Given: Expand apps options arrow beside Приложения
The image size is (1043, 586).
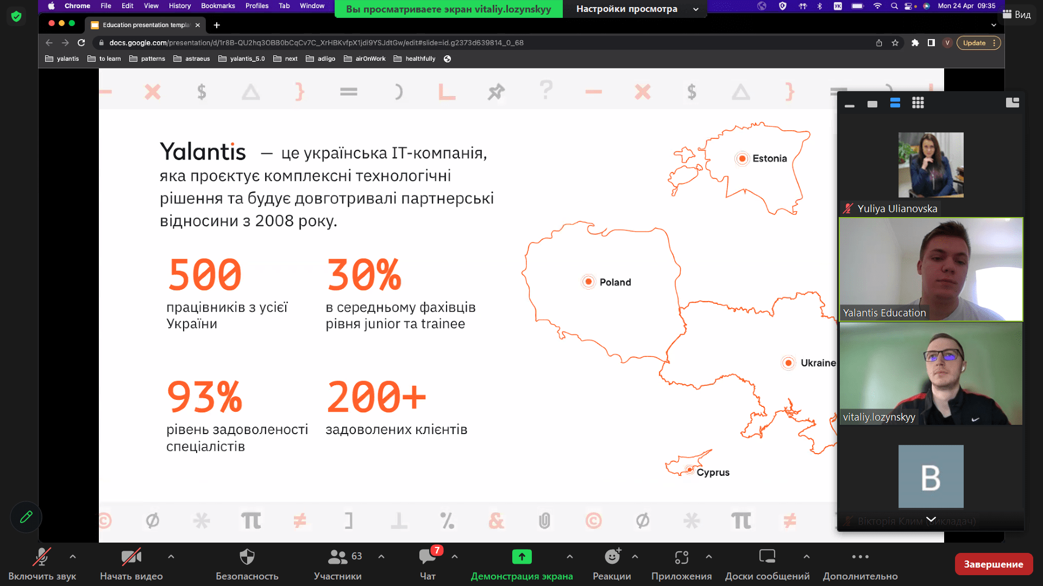Looking at the screenshot, I should click(x=709, y=556).
